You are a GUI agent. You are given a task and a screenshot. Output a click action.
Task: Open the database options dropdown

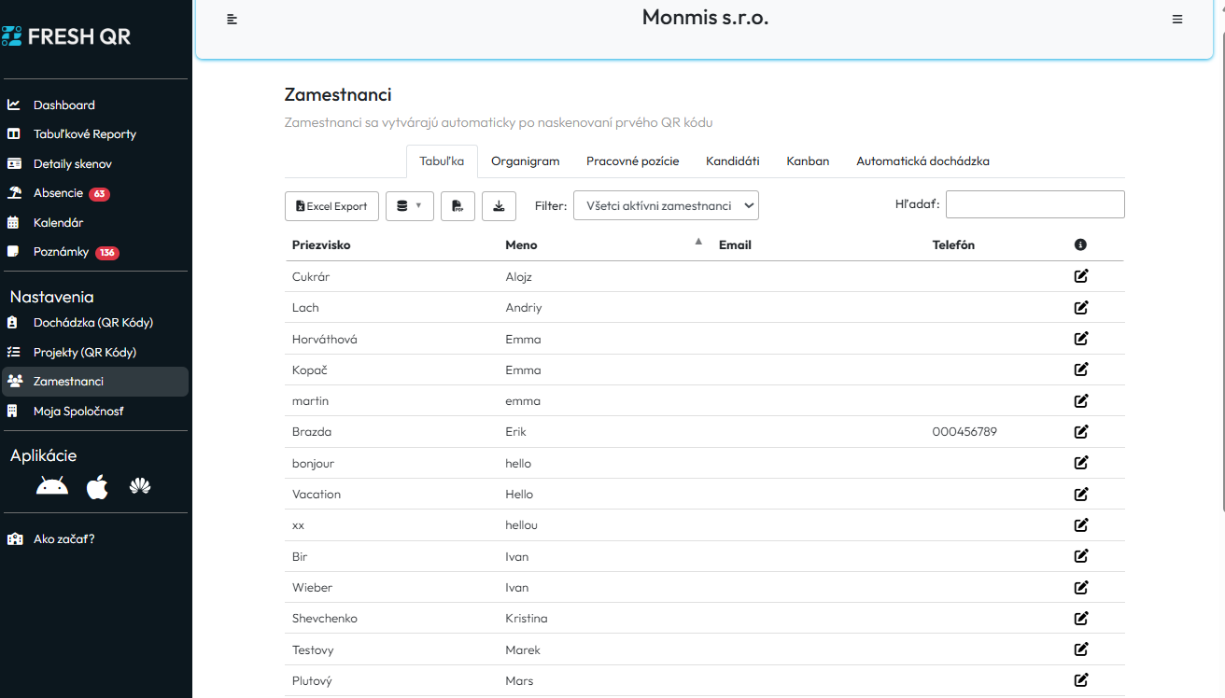point(409,206)
